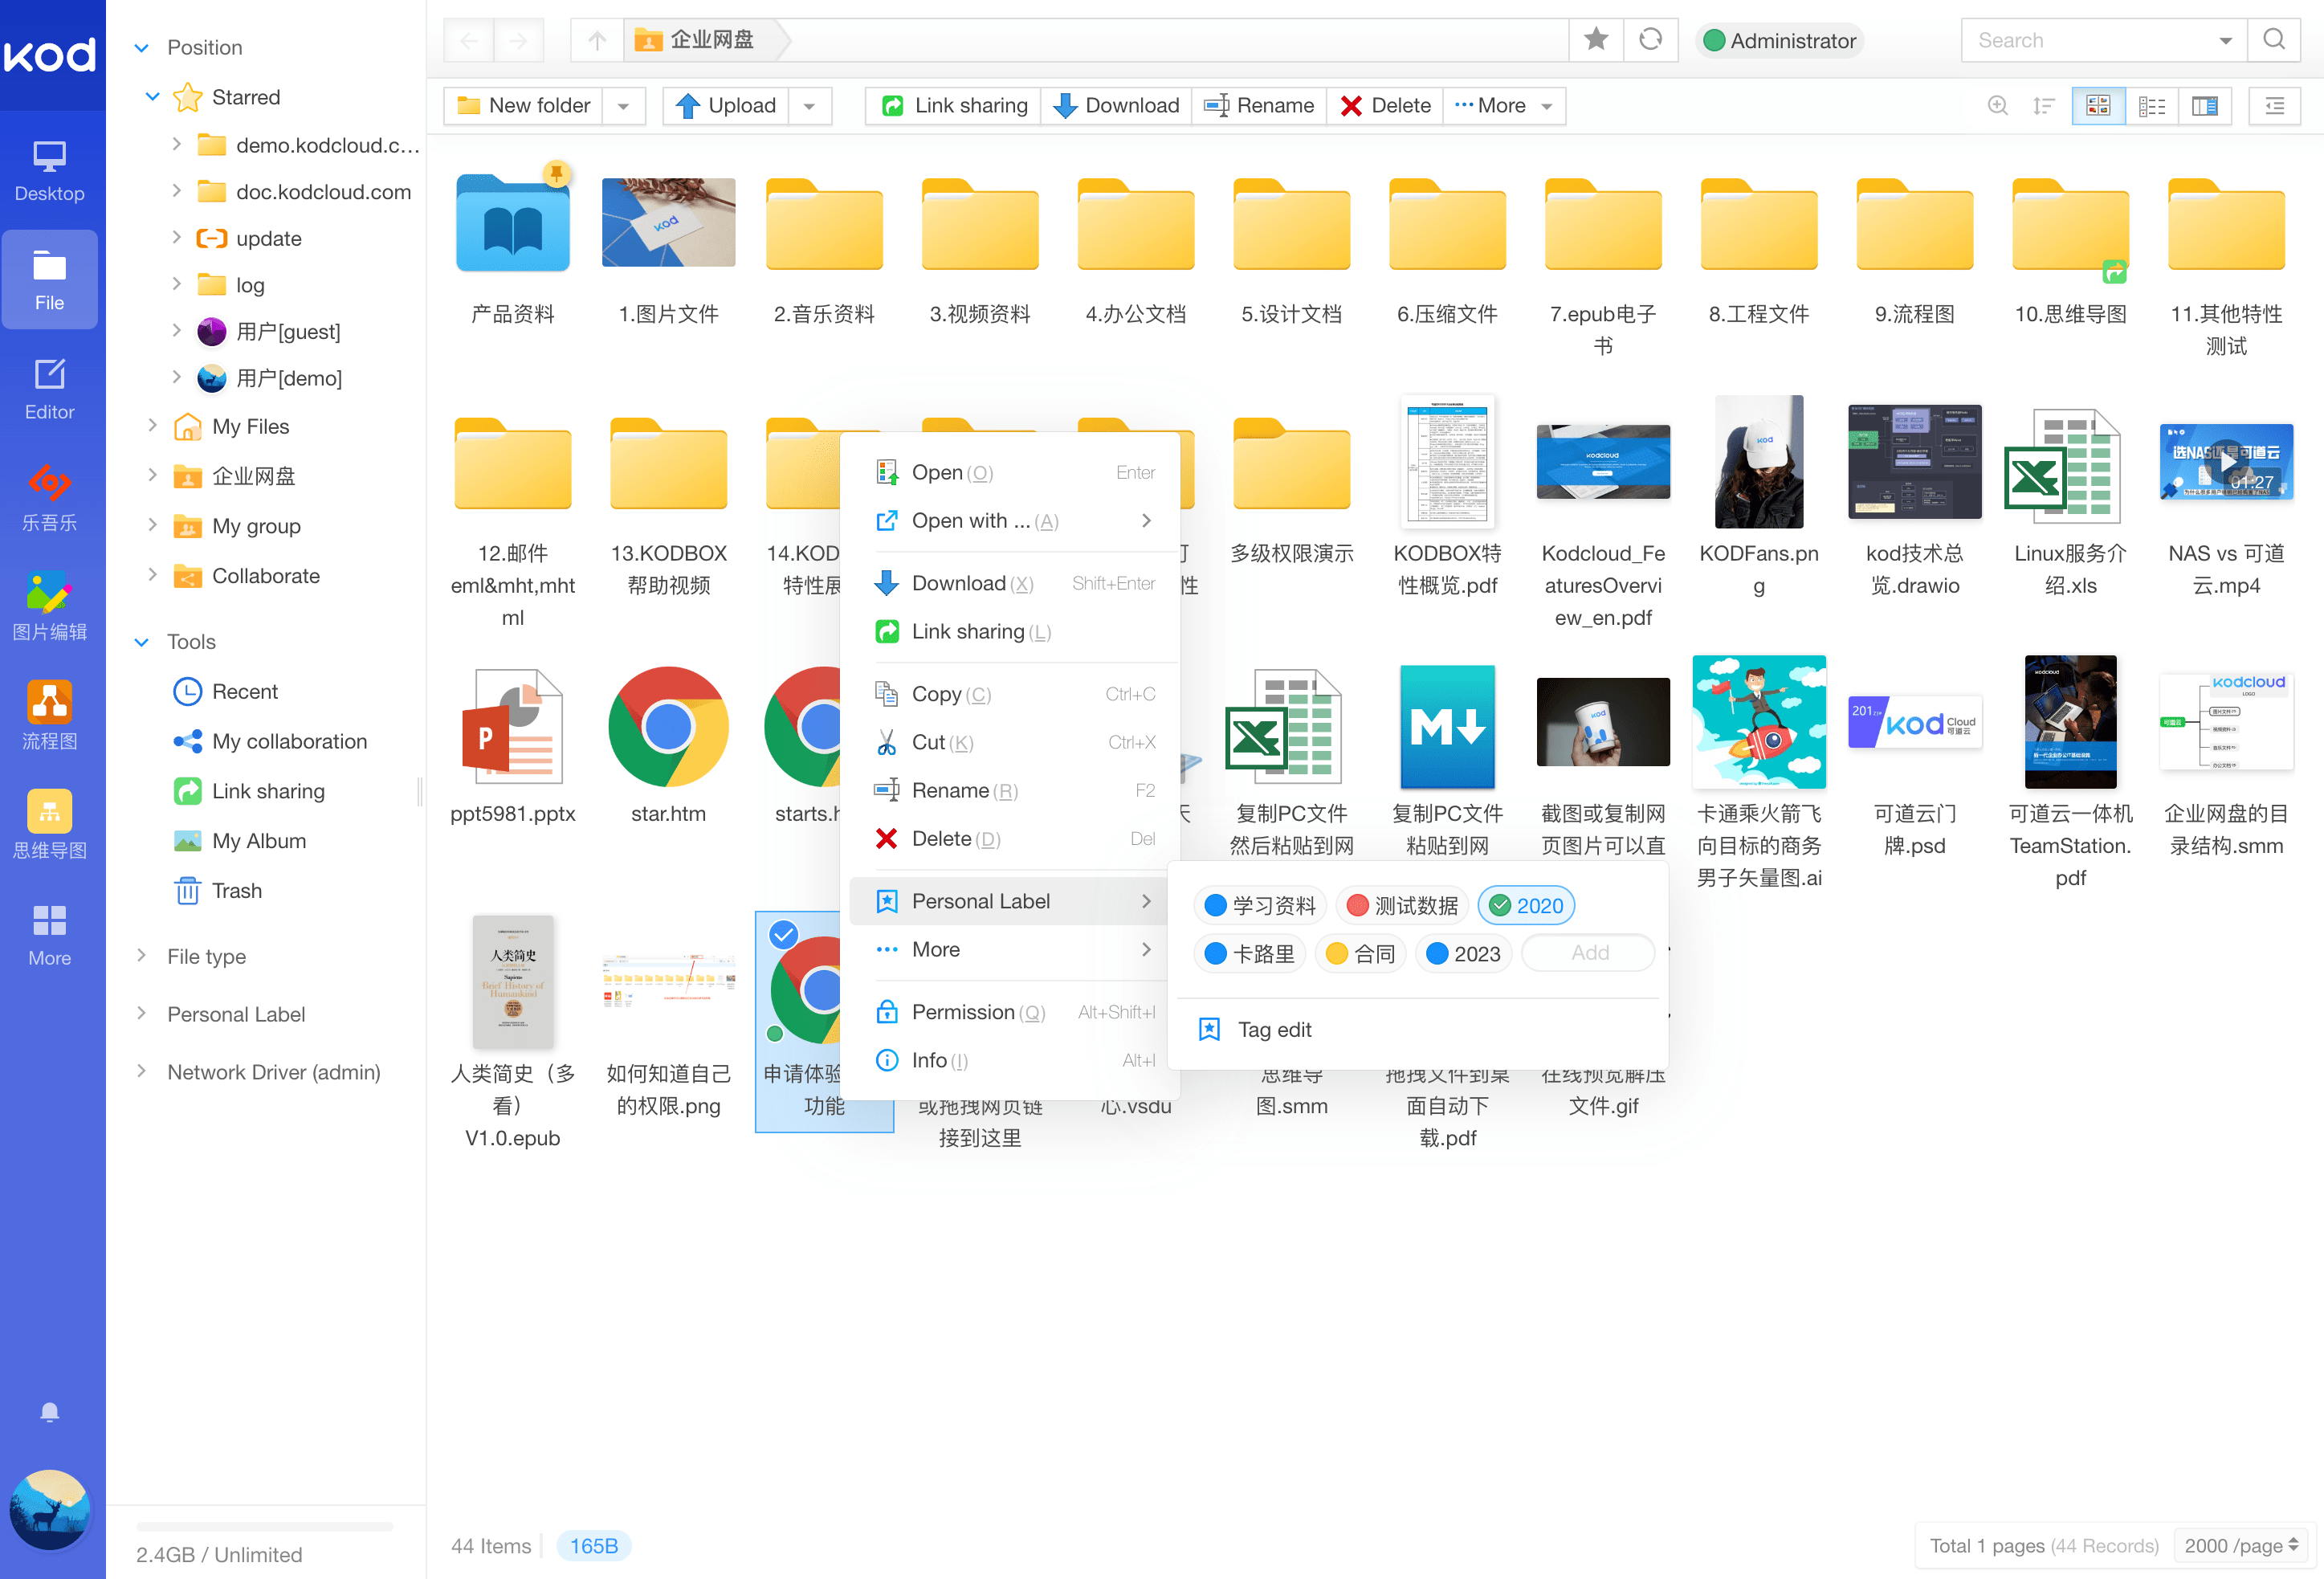Viewport: 2324px width, 1579px height.
Task: Click the Rename button in the toolbar
Action: pos(1259,105)
